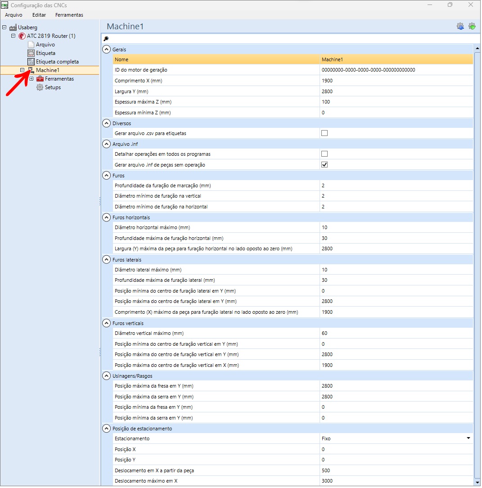Select the ATC 2819 Router red icon
Viewport: 482px width, 488px height.
pyautogui.click(x=22, y=36)
